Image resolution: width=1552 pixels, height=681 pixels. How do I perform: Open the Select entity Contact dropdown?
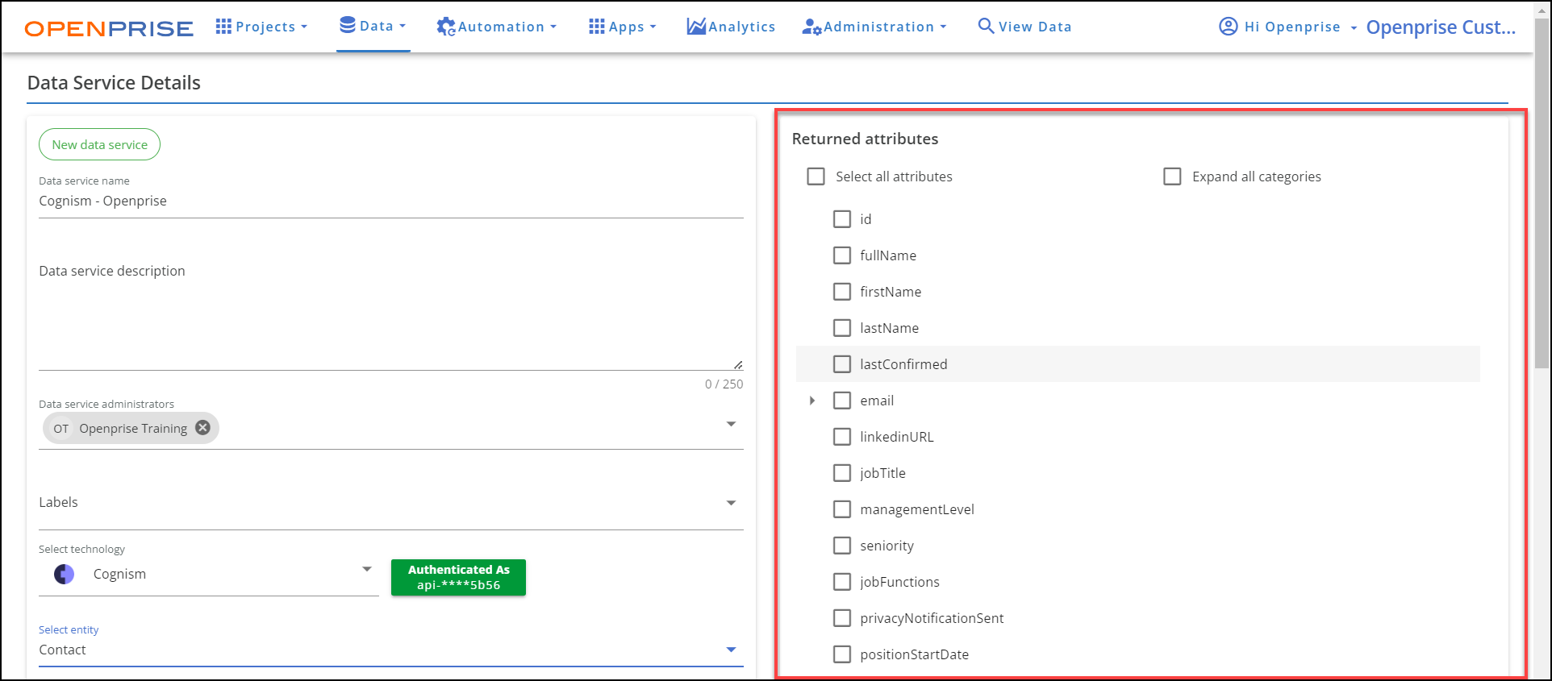tap(391, 650)
